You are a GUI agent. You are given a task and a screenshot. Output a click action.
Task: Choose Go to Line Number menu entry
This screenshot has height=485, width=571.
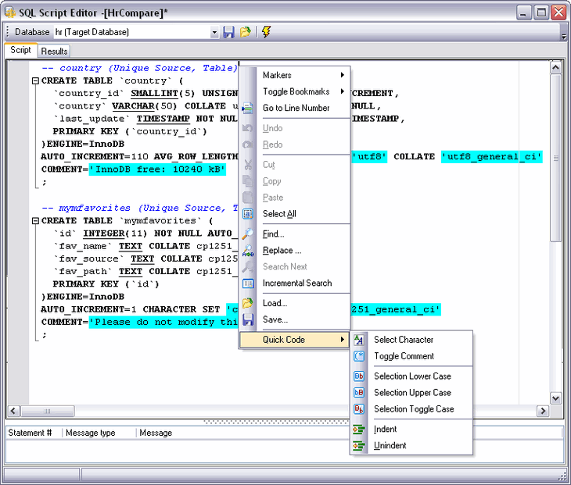pyautogui.click(x=296, y=108)
